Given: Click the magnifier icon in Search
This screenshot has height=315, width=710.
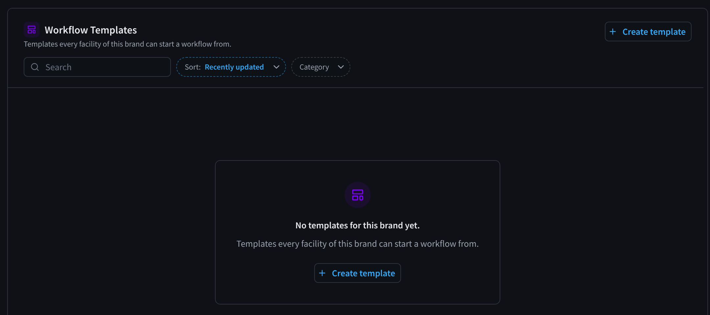Looking at the screenshot, I should coord(35,67).
